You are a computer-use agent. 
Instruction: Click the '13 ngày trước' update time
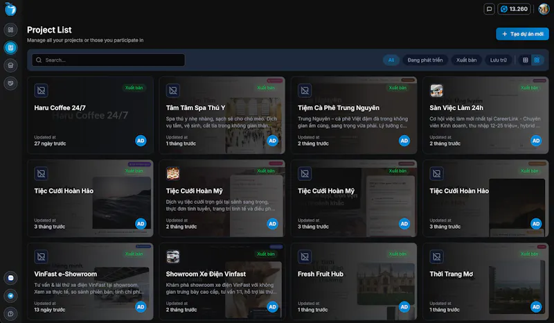point(49,310)
